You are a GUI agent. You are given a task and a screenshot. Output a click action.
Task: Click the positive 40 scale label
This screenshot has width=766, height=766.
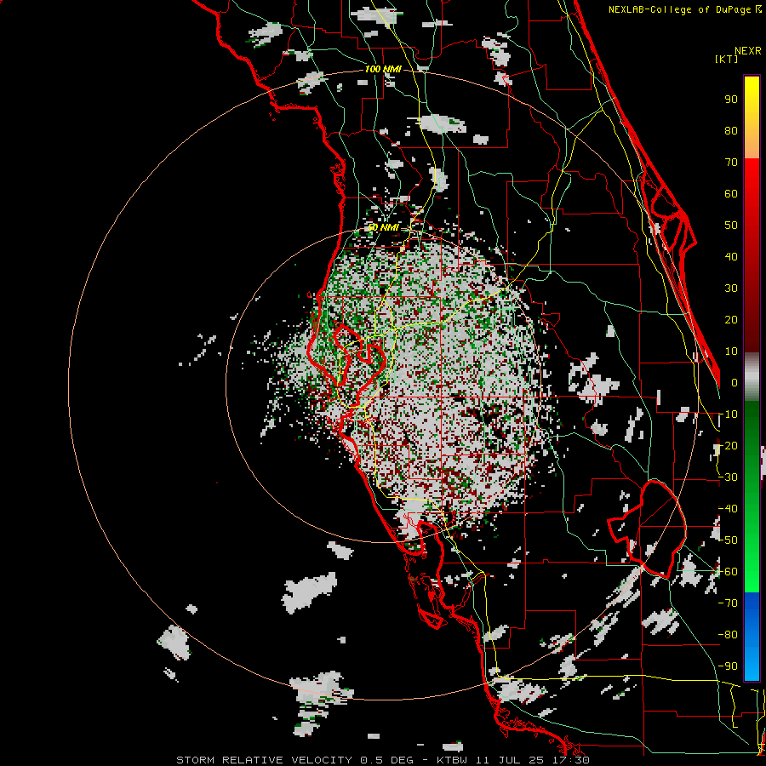pos(731,256)
